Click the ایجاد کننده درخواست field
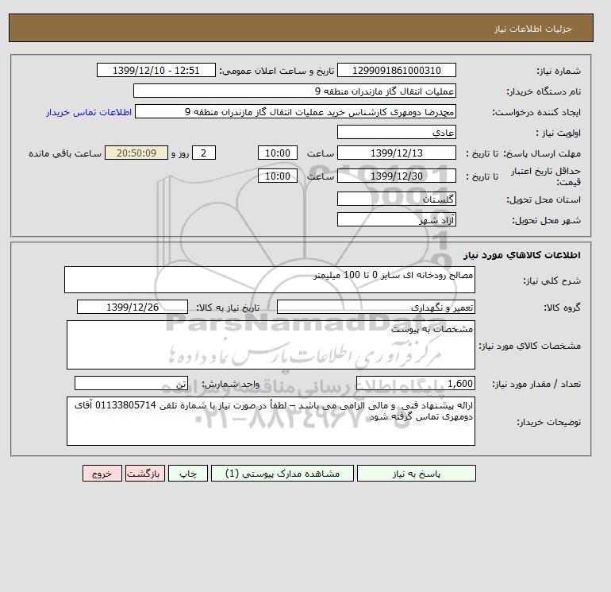The height and width of the screenshot is (592, 611). coord(295,111)
